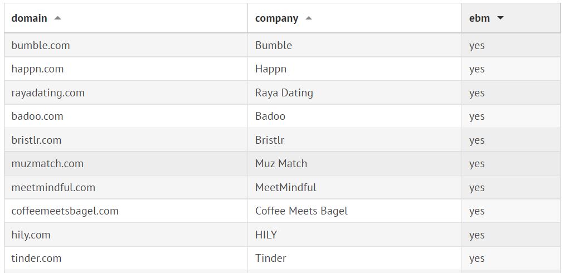The height and width of the screenshot is (273, 564).
Task: Select the muzmatch.com cell
Action: 47,164
